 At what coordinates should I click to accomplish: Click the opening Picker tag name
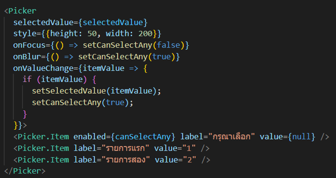pos(22,11)
